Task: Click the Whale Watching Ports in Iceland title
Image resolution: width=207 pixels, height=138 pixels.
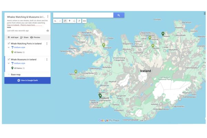Action: (26, 43)
